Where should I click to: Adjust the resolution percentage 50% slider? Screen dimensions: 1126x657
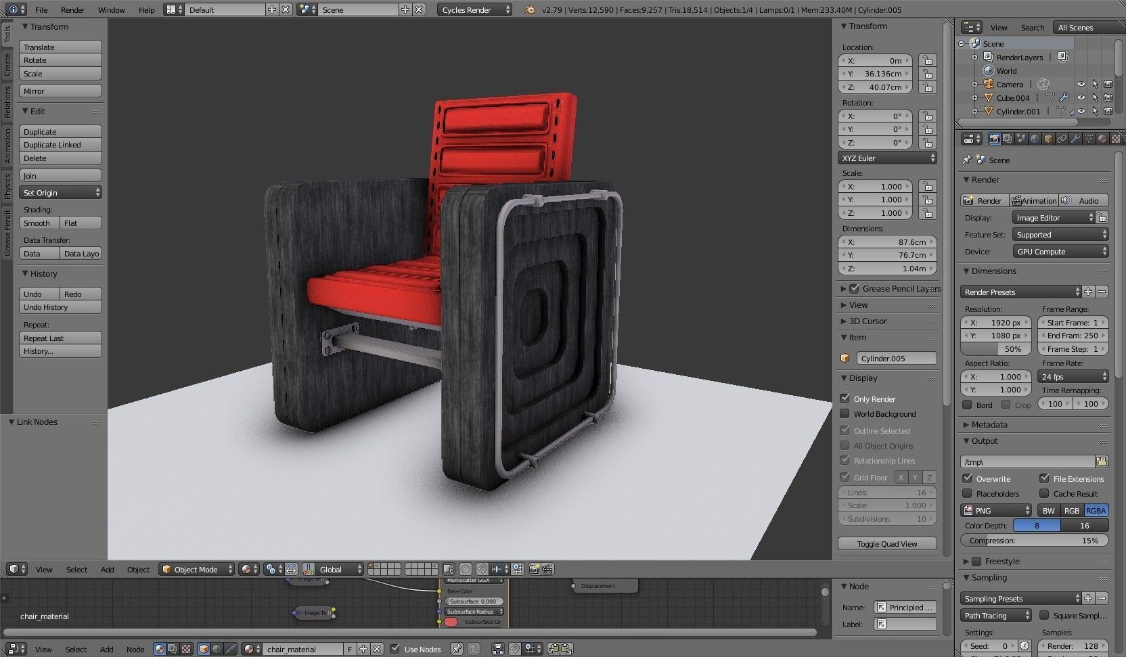click(996, 348)
